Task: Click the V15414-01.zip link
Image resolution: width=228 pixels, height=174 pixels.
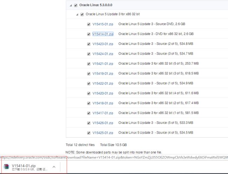Action: [103, 34]
